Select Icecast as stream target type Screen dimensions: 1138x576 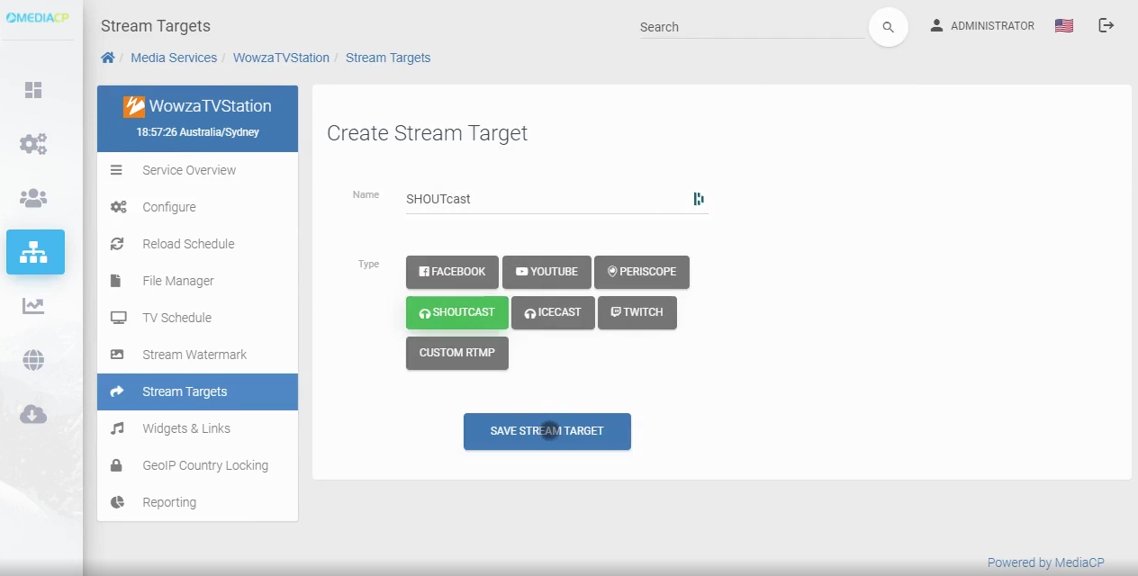pyautogui.click(x=553, y=312)
